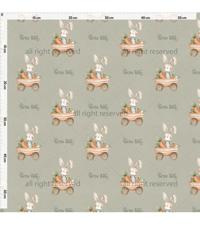Viewport: 200px width, 225px height.
Task: Click the 0 origin mark at ruler corner
Action: pyautogui.click(x=2, y=15)
